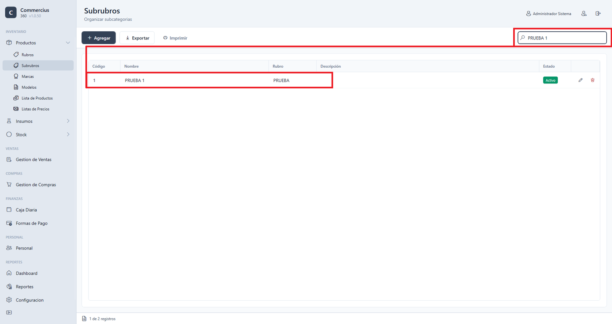Open the user settings icon beside Administrador Sistema
This screenshot has width=612, height=324.
[x=584, y=13]
